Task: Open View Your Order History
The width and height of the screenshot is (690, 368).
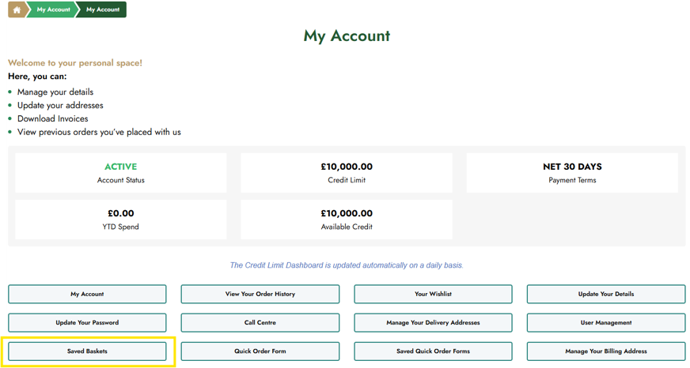Action: click(x=260, y=295)
